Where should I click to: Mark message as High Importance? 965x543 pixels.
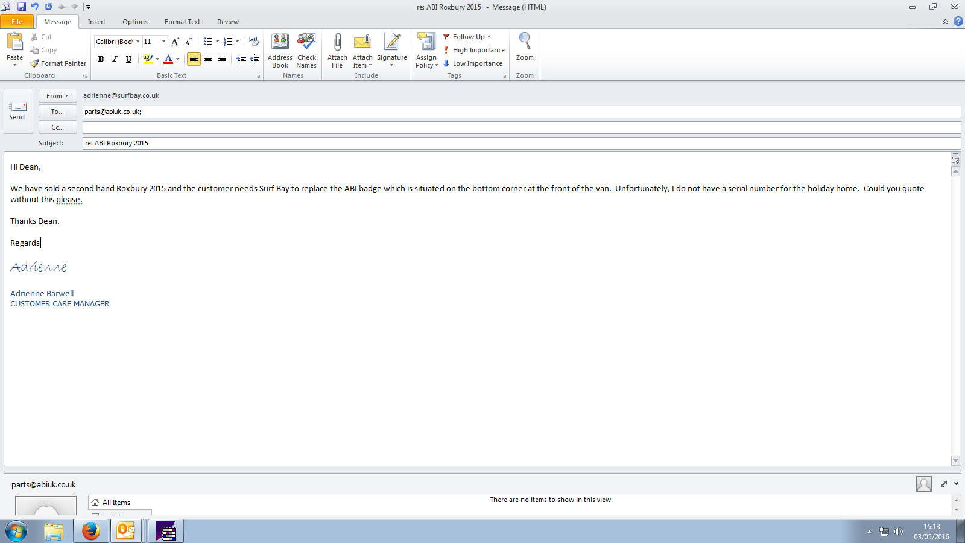[x=474, y=50]
